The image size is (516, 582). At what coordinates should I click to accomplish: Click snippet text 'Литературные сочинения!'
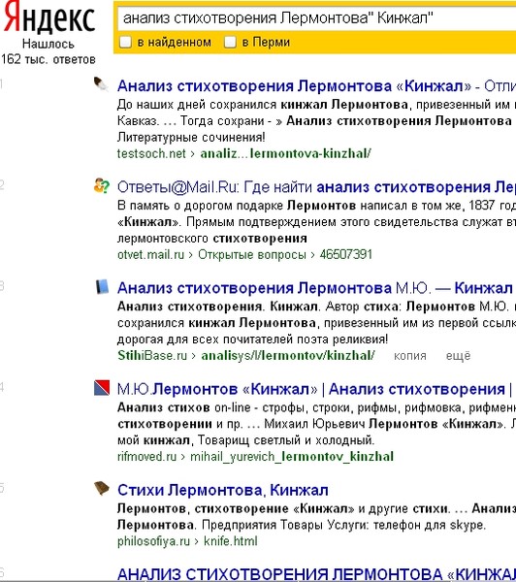(x=191, y=138)
